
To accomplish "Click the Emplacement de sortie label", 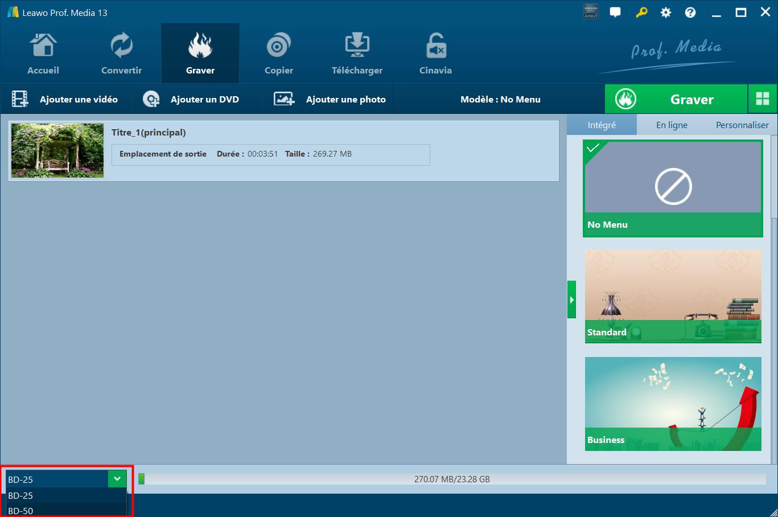I will click(163, 154).
